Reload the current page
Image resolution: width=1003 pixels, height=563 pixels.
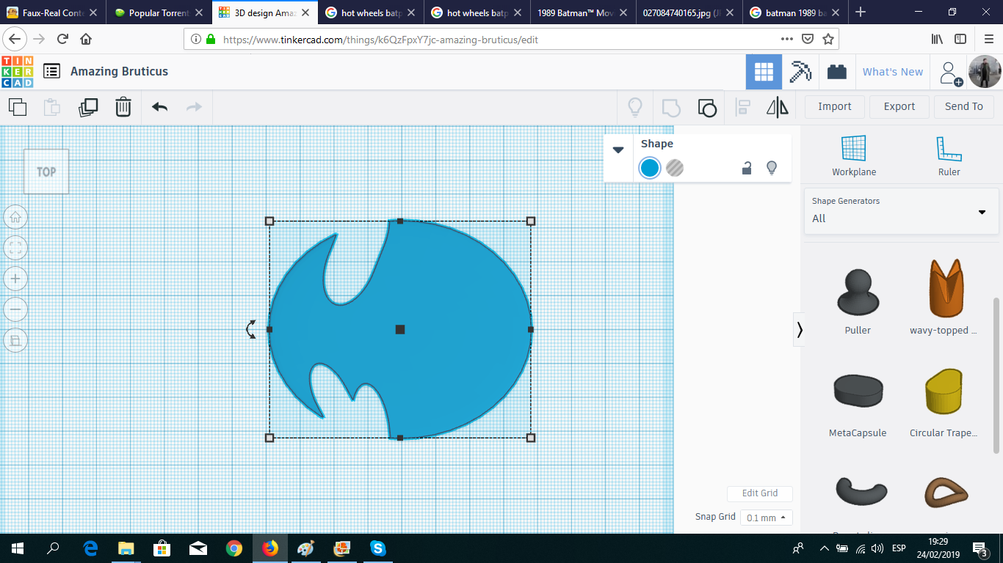63,39
